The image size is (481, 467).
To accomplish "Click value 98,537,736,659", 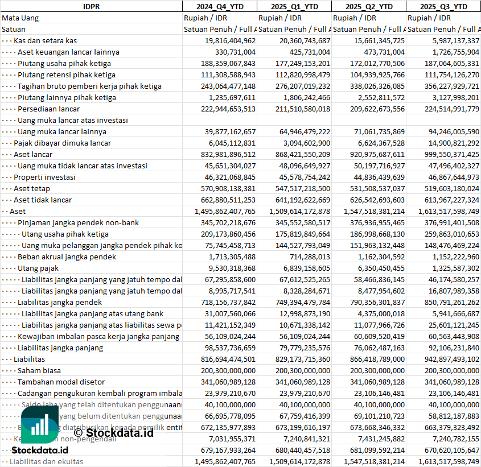I will coord(230,348).
